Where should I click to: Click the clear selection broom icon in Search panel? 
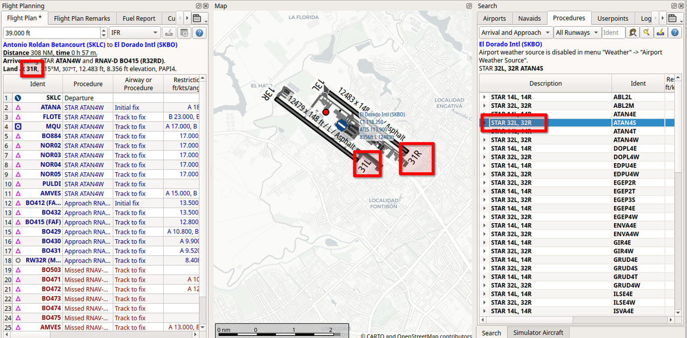click(660, 33)
